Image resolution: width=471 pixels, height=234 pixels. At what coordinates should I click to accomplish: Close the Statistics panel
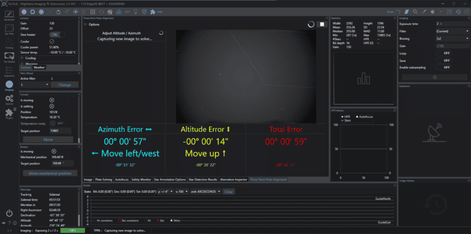tap(394, 18)
